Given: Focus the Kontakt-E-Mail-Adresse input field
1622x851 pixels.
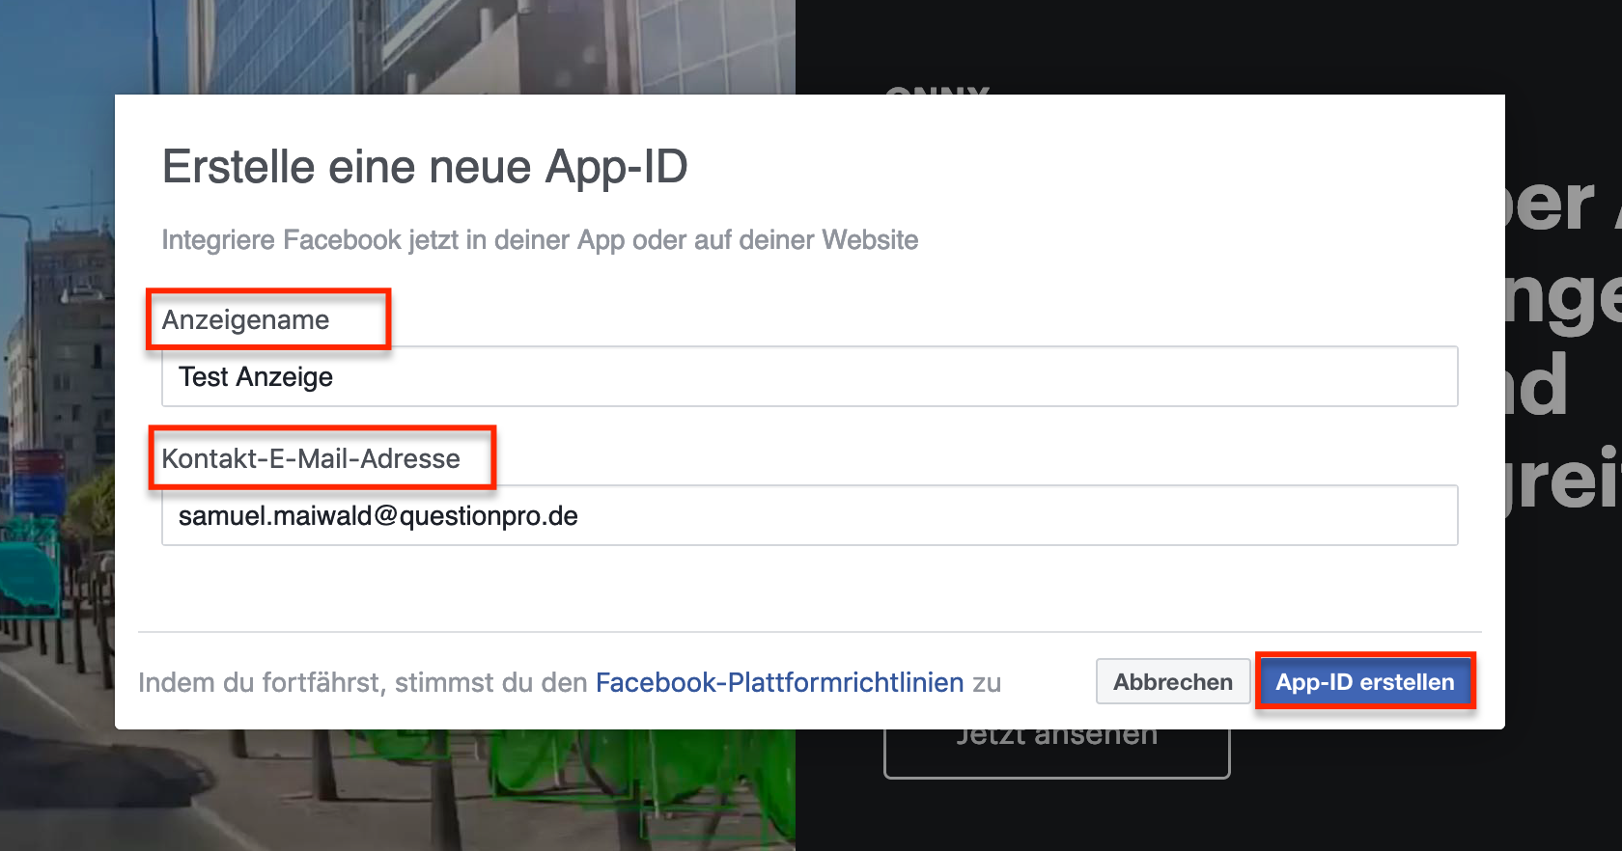Looking at the screenshot, I should [x=809, y=515].
